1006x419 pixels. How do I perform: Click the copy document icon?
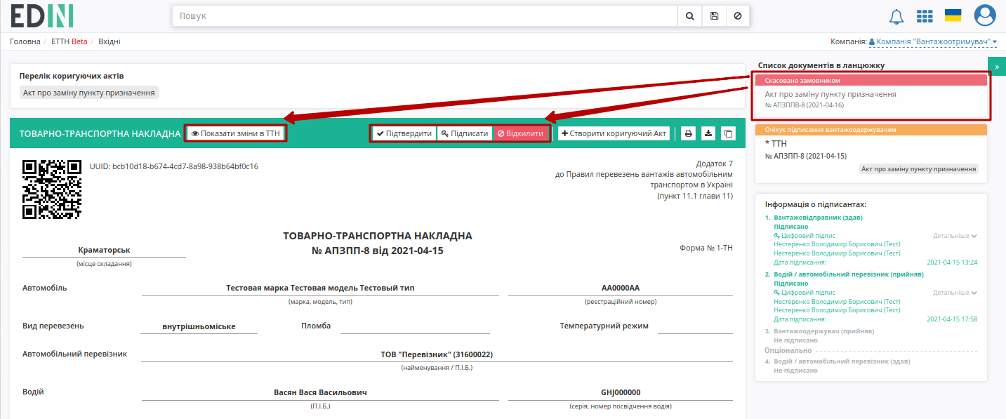click(729, 133)
